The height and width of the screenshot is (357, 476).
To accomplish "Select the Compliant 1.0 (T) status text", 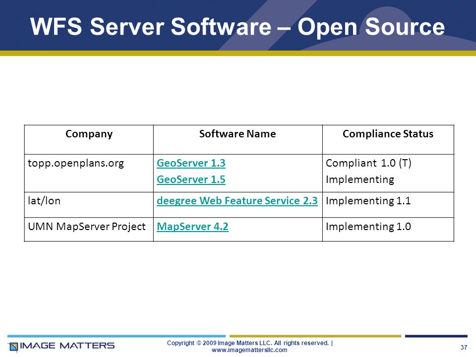I will (368, 163).
